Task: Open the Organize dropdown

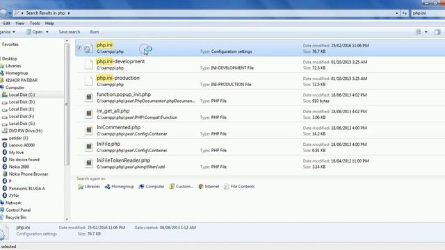Action: [8, 32]
